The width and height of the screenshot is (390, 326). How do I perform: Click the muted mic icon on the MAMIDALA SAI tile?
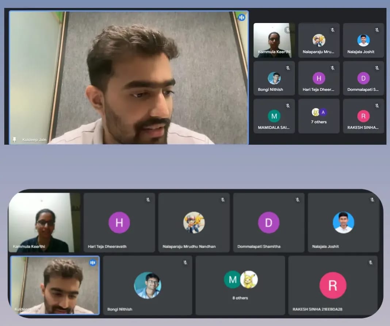pos(288,106)
